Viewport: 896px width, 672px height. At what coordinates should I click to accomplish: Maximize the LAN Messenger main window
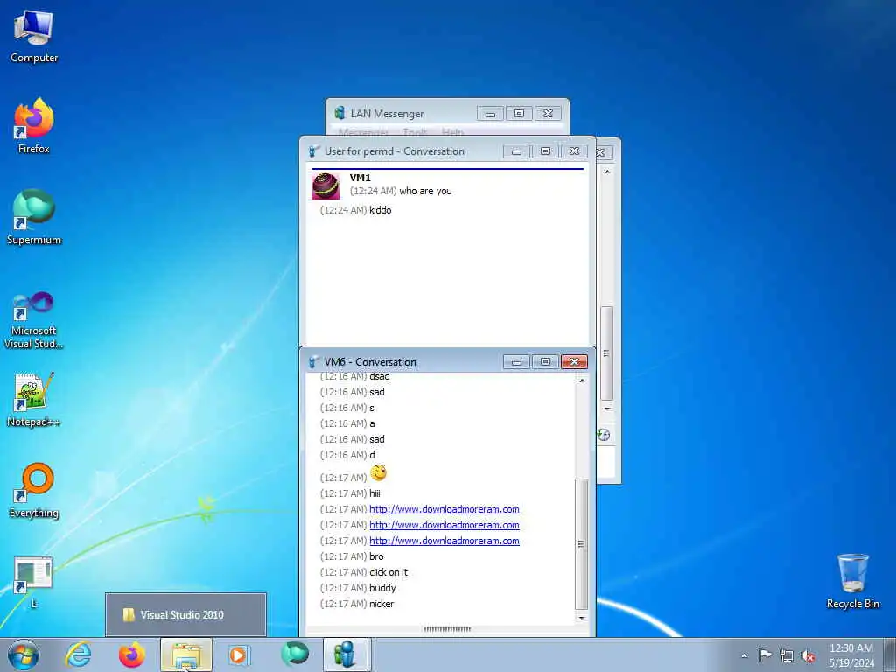519,113
